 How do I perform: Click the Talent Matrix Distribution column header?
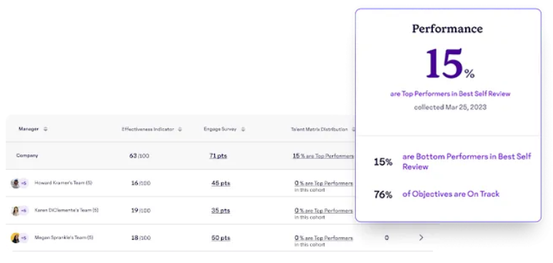tap(319, 129)
